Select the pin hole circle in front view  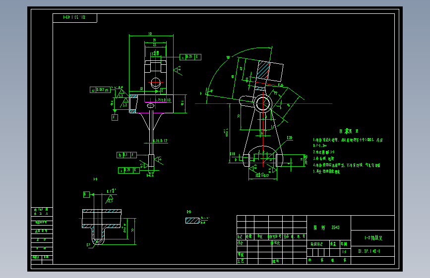[156, 82]
